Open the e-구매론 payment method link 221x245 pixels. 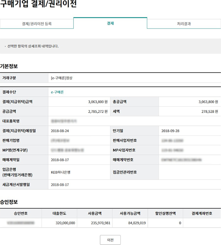[x=57, y=92]
